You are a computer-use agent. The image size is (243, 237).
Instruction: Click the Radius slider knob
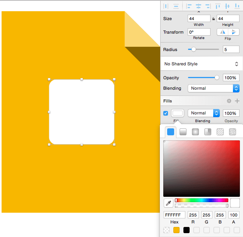point(193,49)
